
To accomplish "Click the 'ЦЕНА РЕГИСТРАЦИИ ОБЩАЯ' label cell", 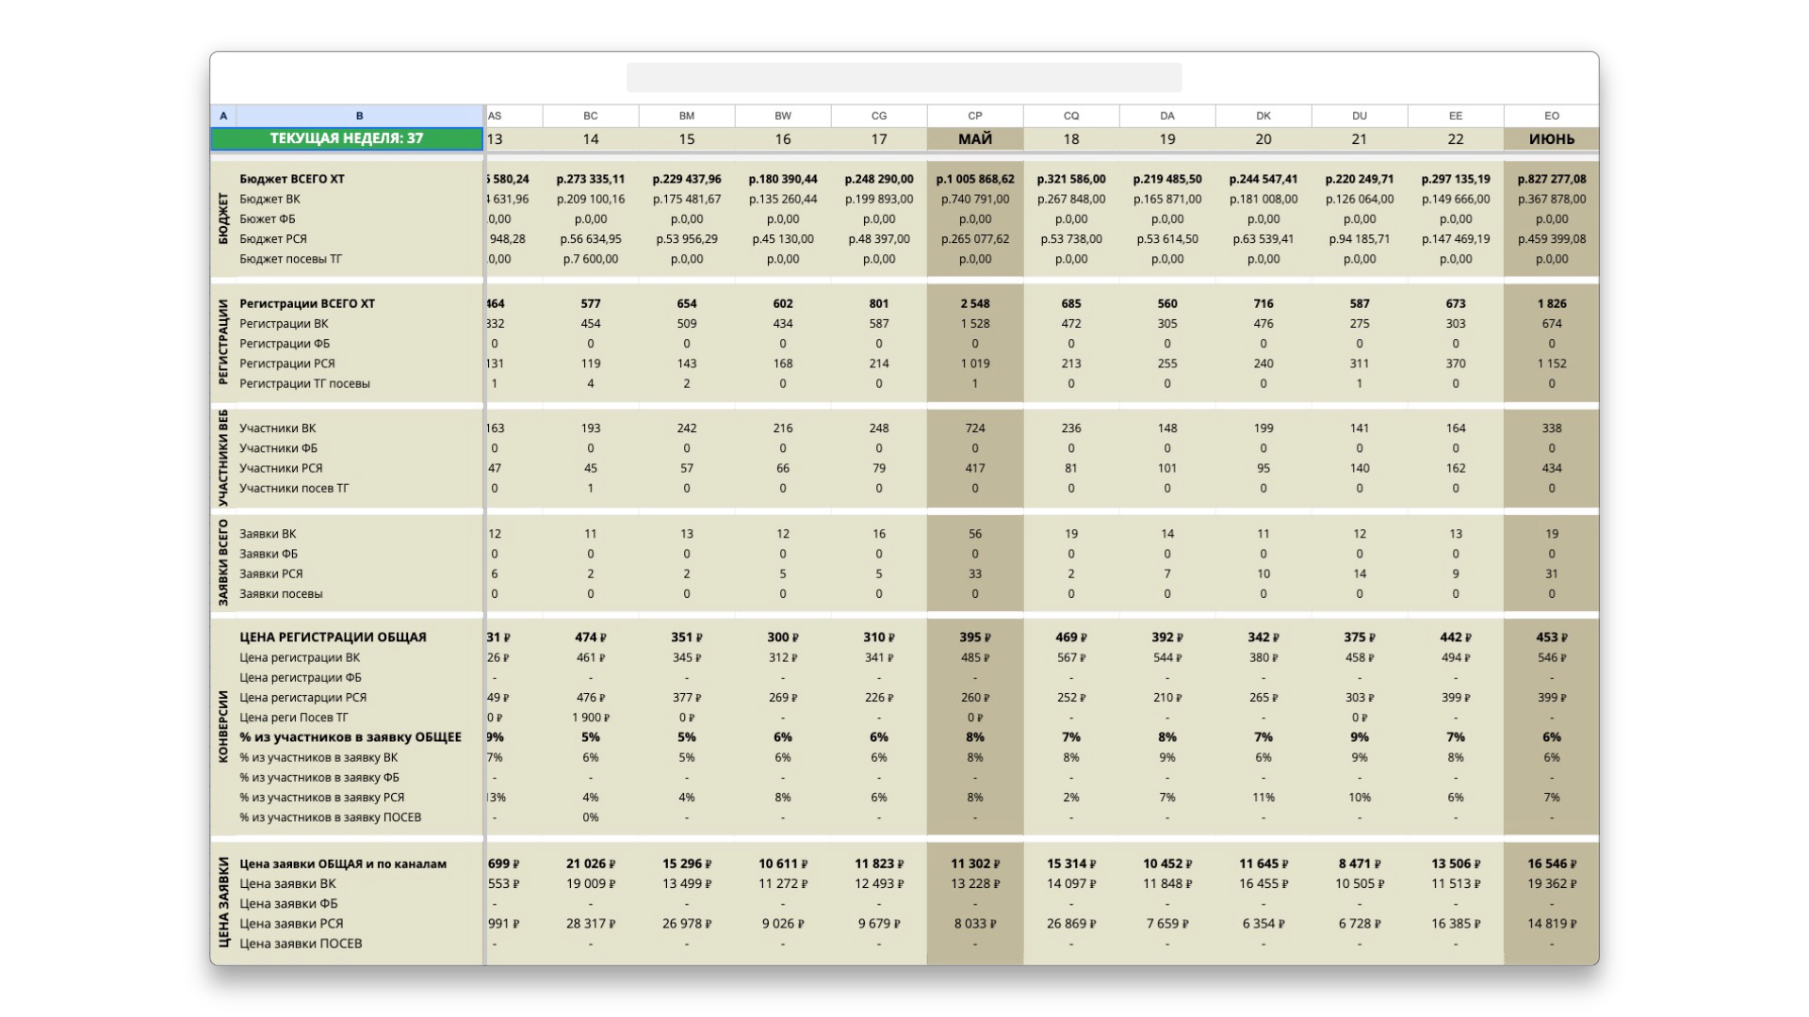I will tap(333, 638).
